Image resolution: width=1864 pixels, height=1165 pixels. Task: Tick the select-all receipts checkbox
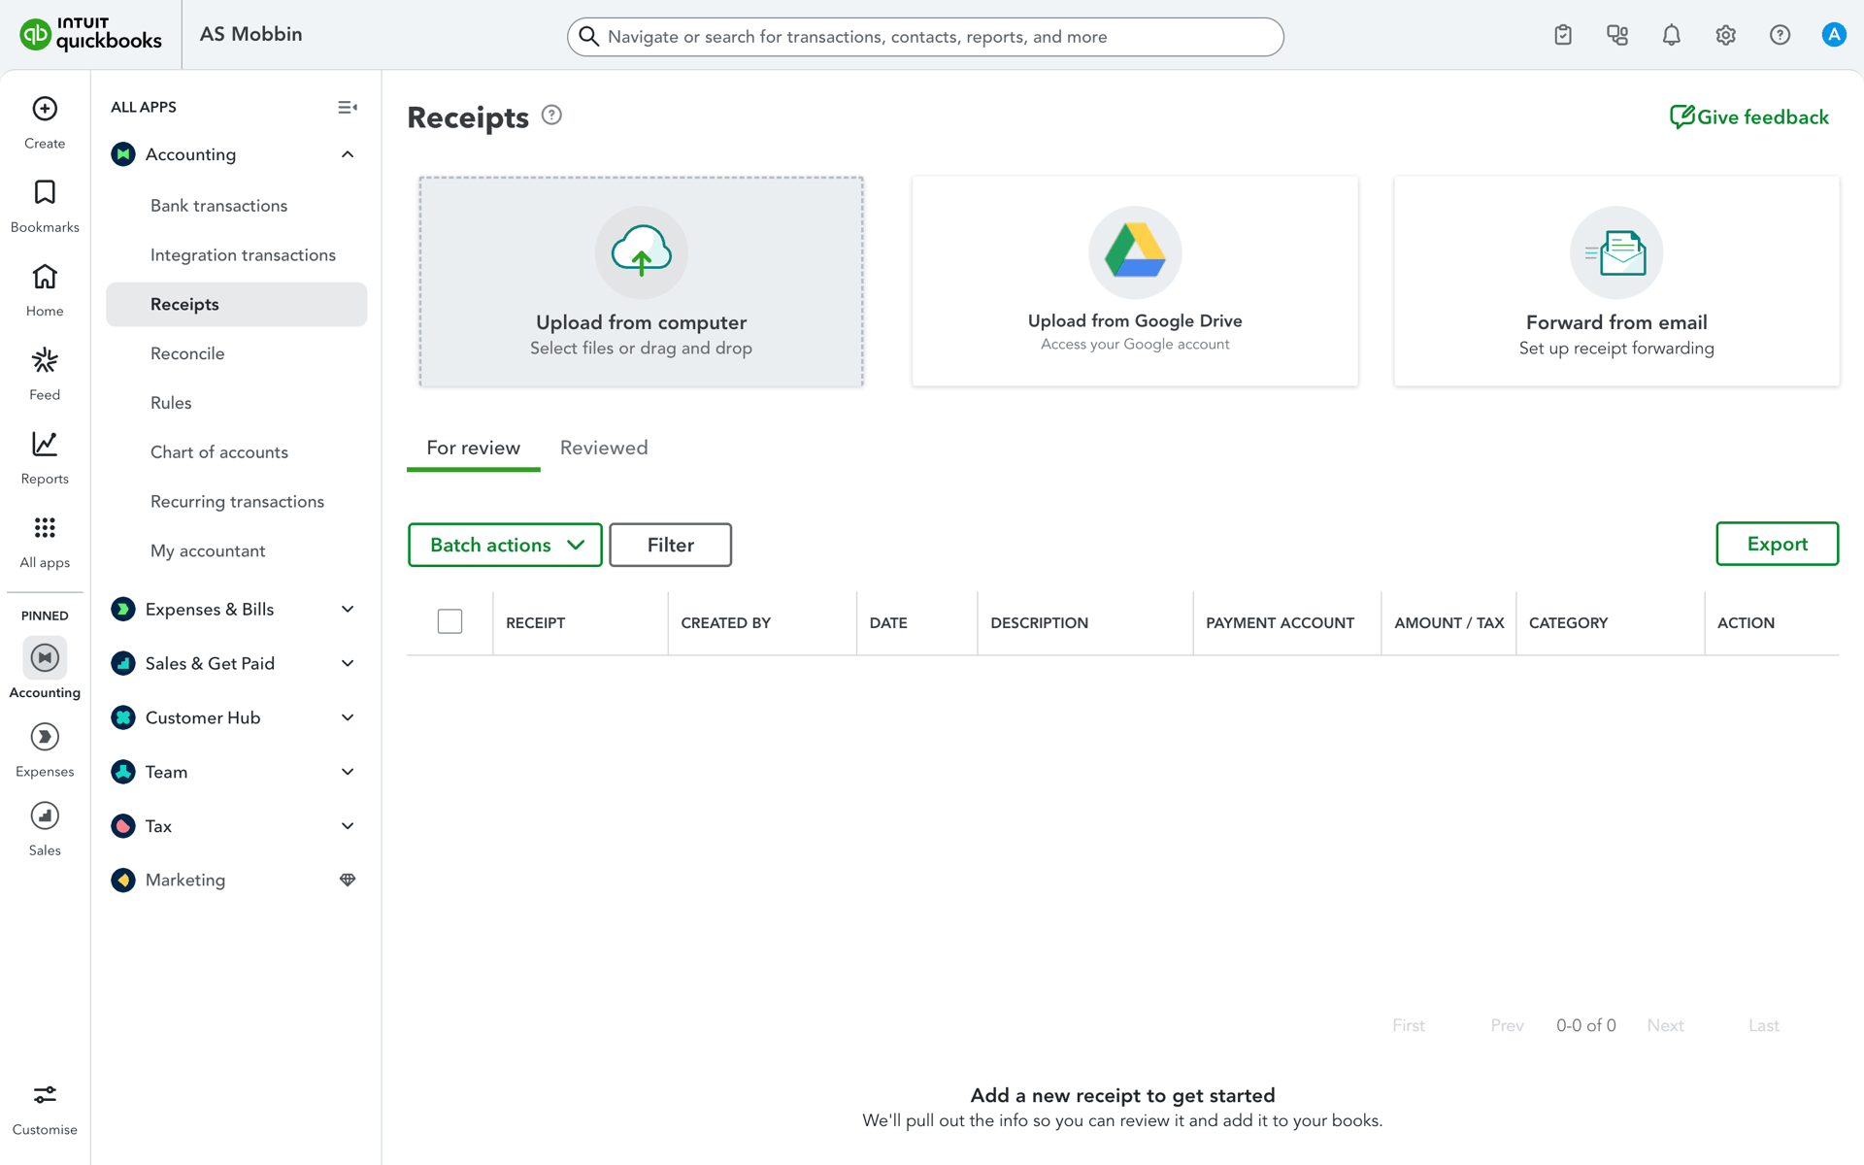point(449,621)
